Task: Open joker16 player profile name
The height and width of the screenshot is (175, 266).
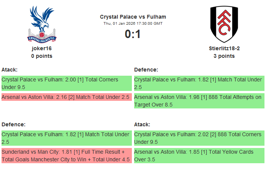Action: (42, 48)
